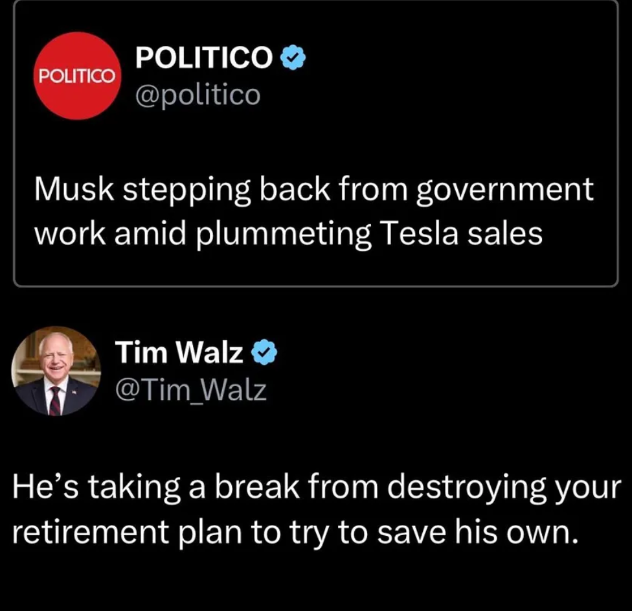Click the word 'Tesla' in the headline

(x=419, y=233)
